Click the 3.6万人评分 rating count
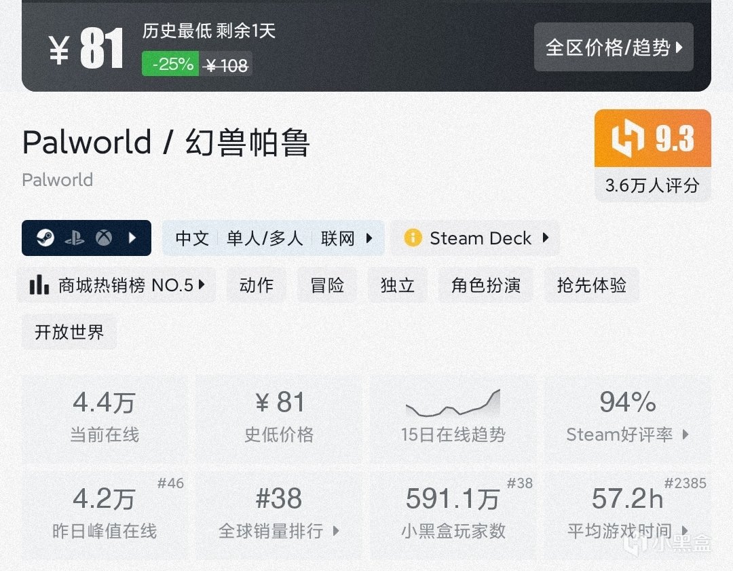733x571 pixels. point(653,185)
